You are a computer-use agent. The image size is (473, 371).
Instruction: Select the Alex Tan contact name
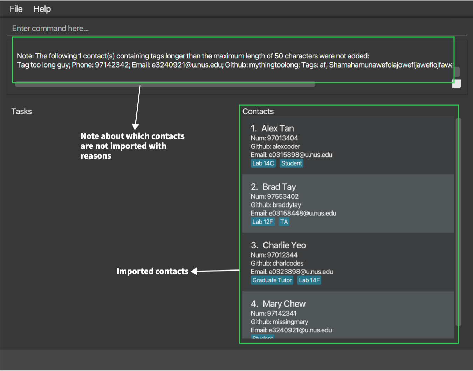277,128
